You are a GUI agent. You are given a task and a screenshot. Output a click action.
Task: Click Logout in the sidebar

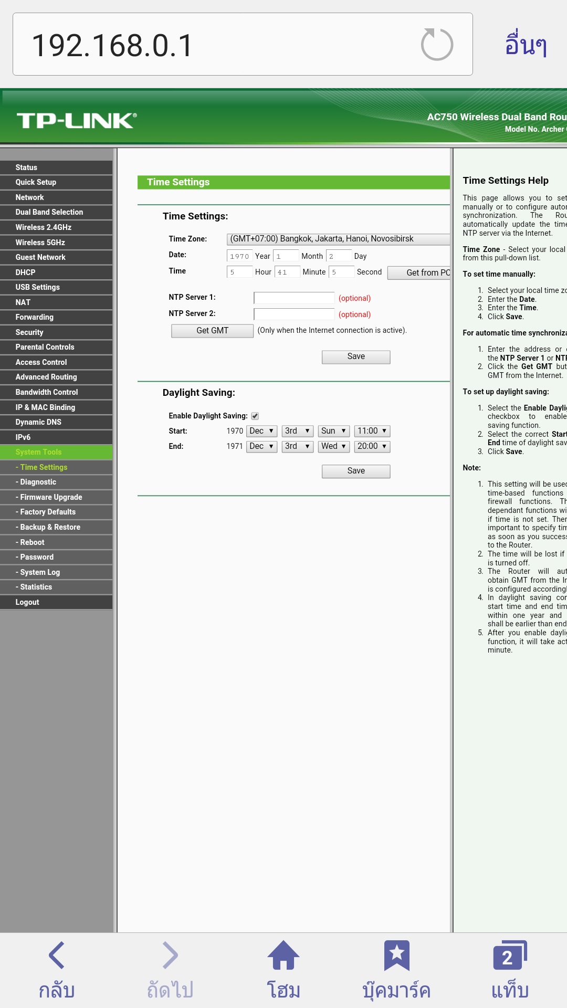(x=56, y=602)
